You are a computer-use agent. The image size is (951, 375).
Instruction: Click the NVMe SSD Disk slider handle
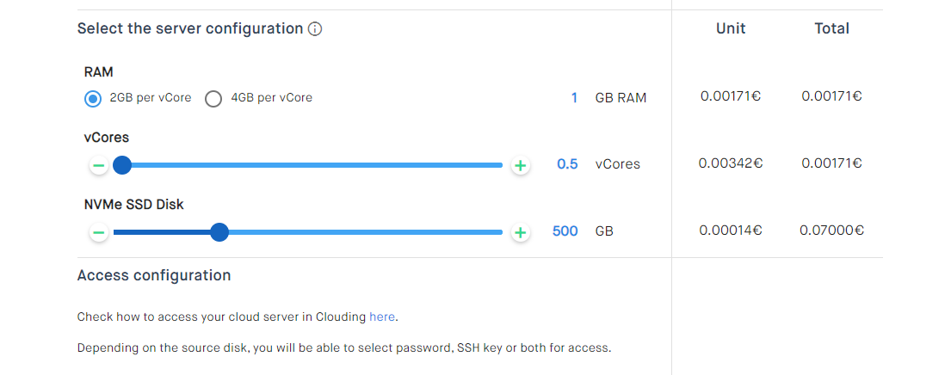coord(219,232)
